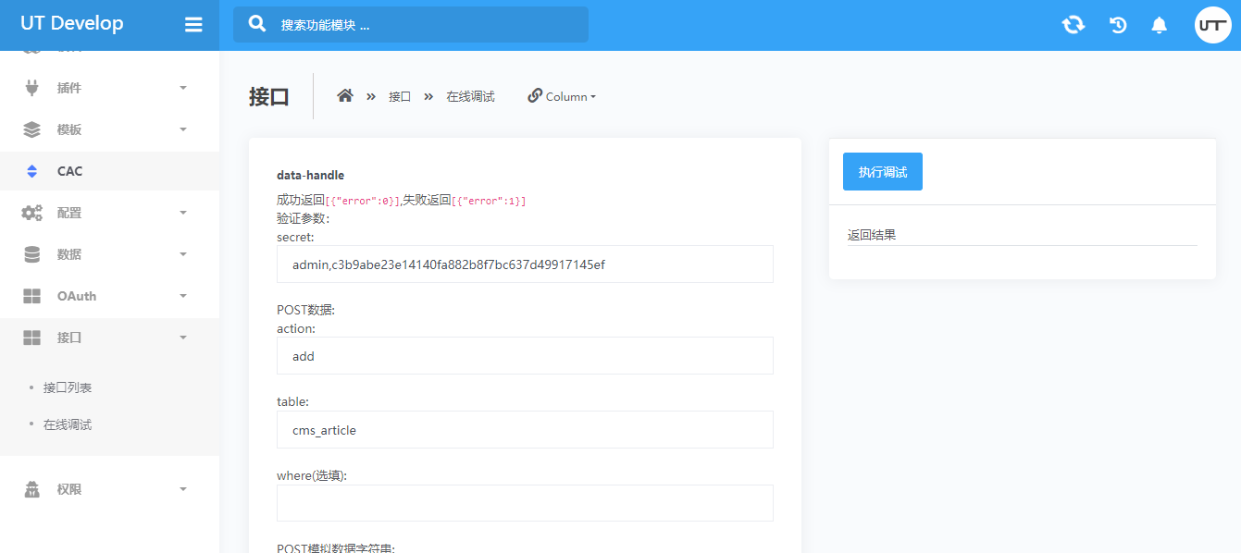The width and height of the screenshot is (1241, 553).
Task: Click the UT user avatar
Action: [x=1212, y=25]
